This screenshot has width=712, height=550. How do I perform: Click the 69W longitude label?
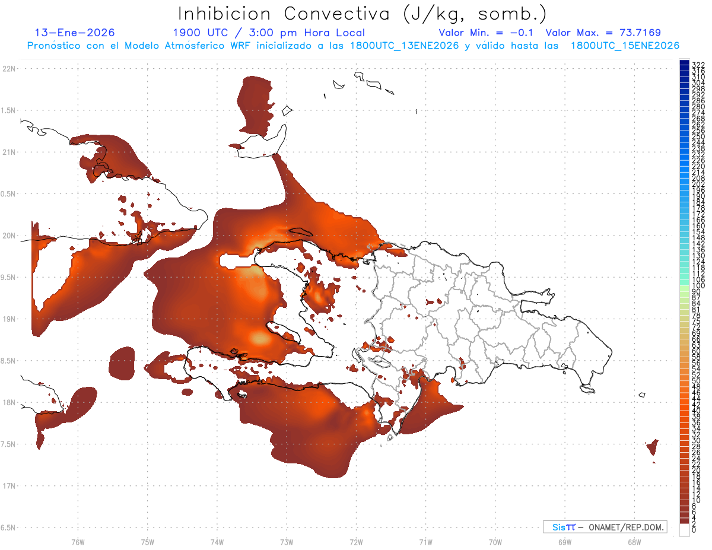[x=565, y=542]
